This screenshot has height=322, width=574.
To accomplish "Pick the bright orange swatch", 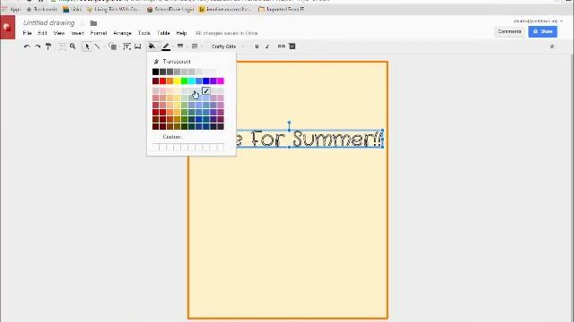I will pyautogui.click(x=170, y=81).
